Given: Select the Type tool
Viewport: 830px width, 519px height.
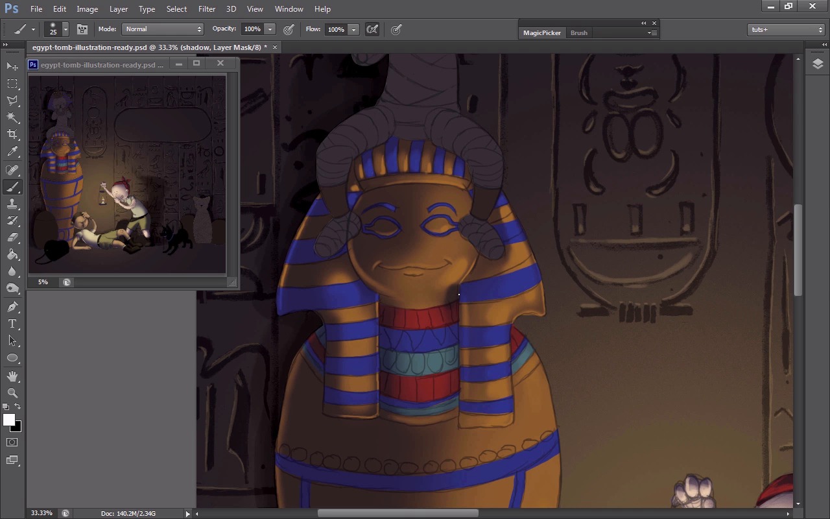Looking at the screenshot, I should pos(12,324).
